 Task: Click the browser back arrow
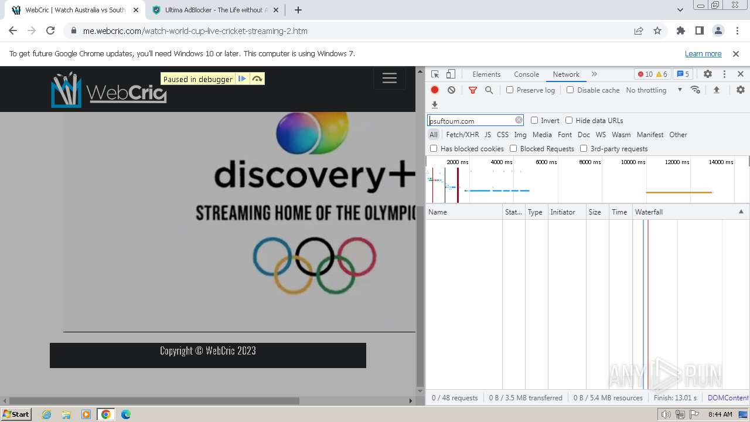click(x=13, y=30)
